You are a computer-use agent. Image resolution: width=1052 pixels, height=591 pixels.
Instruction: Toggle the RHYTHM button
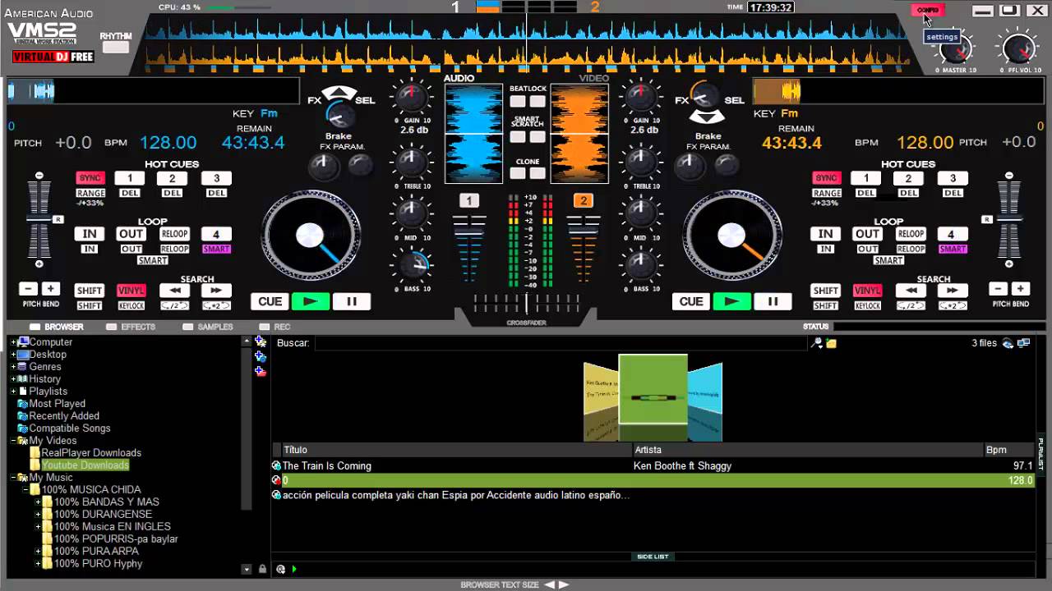[116, 47]
